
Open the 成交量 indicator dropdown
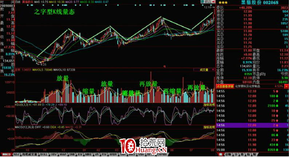(204, 70)
